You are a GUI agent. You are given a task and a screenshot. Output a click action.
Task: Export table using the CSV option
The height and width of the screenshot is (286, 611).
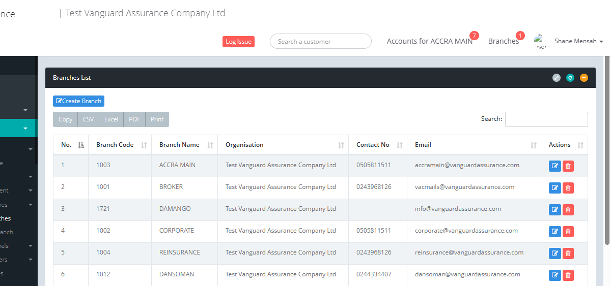89,119
